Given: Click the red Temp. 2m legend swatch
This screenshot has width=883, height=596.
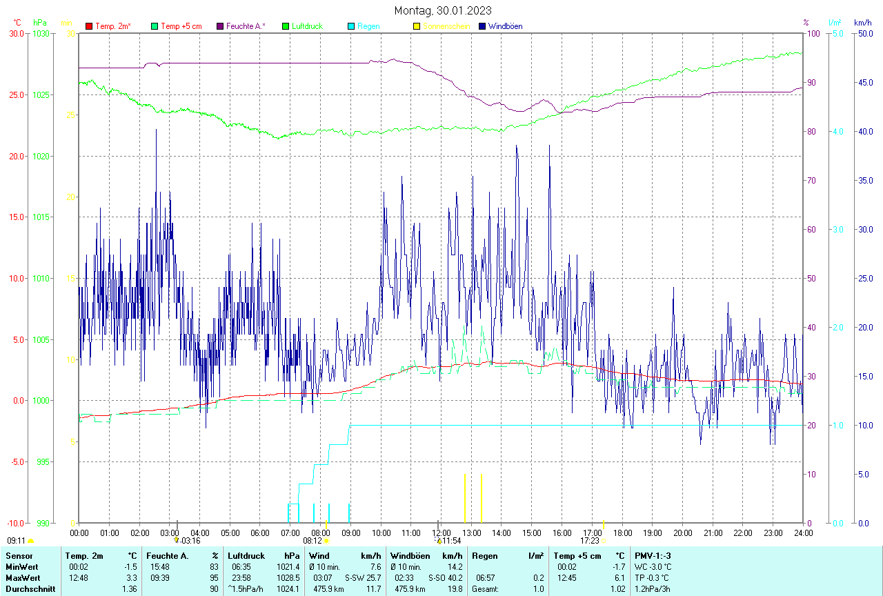Looking at the screenshot, I should point(89,26).
